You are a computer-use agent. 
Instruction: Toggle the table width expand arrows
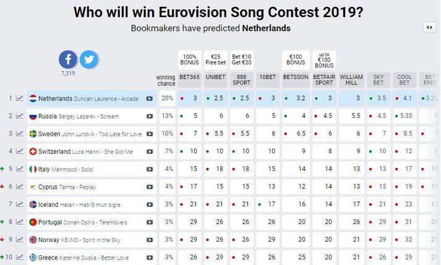(429, 28)
